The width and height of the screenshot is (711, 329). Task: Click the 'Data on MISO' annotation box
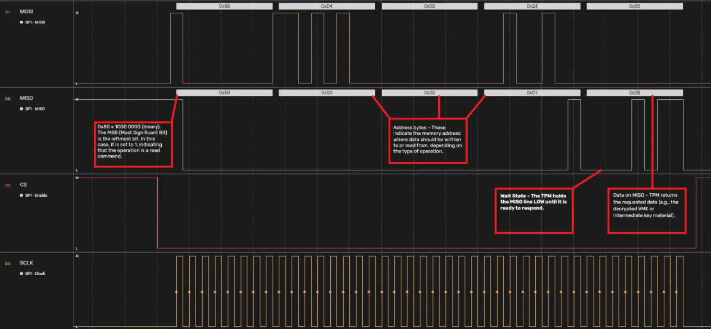pos(648,210)
